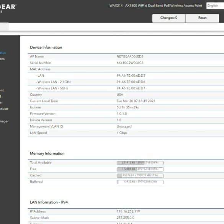The height and width of the screenshot is (224, 224).
Task: Click the Total Available memory bar
Action: pyautogui.click(x=140, y=163)
